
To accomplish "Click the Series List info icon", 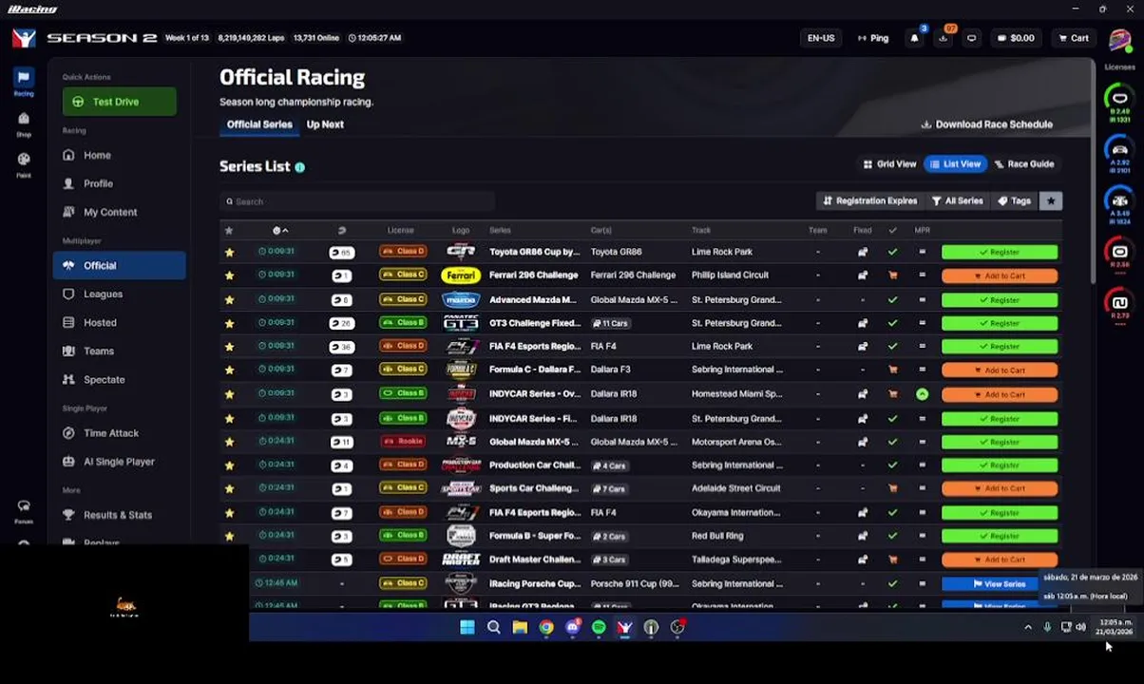I will pos(299,167).
